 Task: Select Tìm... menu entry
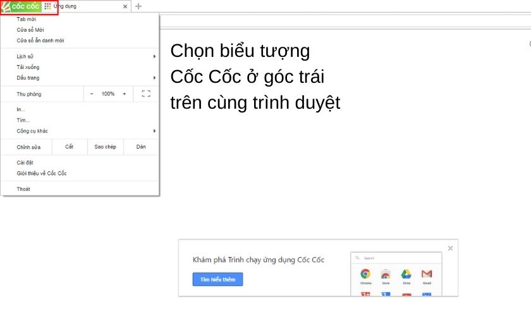click(80, 120)
